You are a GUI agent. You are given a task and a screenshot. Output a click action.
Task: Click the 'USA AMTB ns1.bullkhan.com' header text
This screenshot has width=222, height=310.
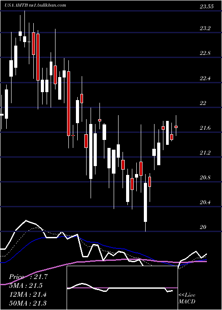tap(35, 5)
